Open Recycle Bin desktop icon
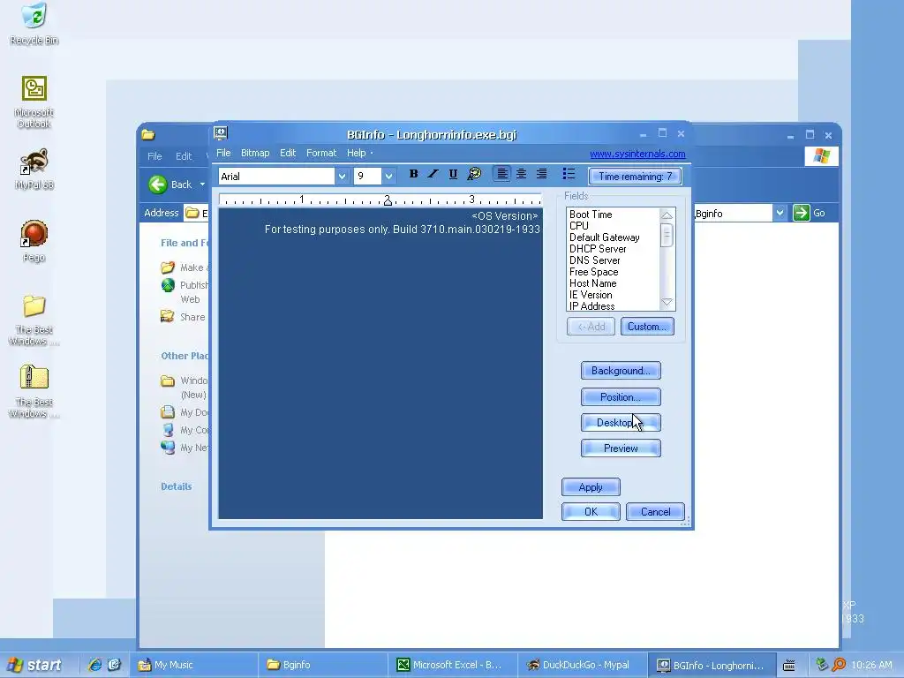The image size is (904, 678). pos(34,24)
